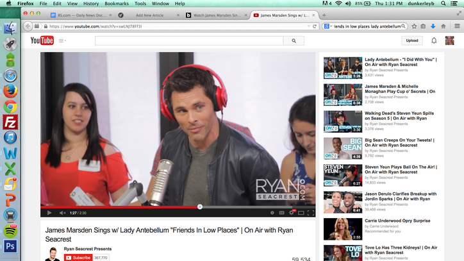Open a new tab with plus button

pyautogui.click(x=324, y=15)
